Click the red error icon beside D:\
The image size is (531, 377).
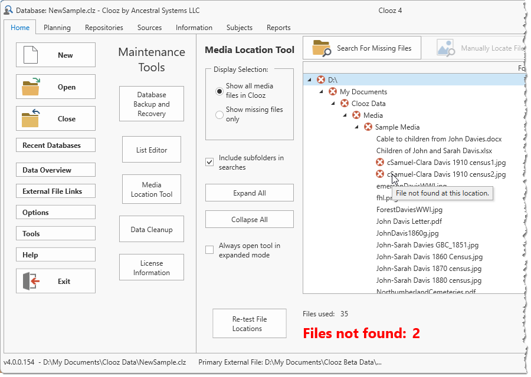point(322,79)
